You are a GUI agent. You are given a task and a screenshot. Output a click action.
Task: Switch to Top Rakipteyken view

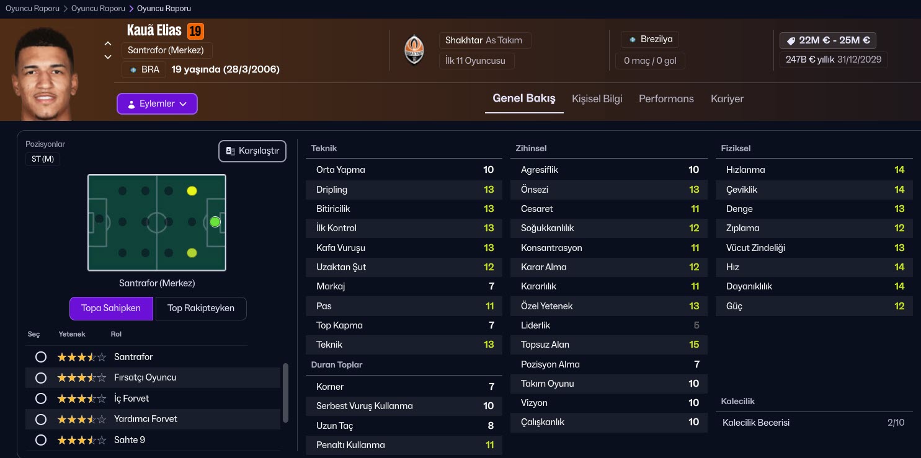coord(200,308)
